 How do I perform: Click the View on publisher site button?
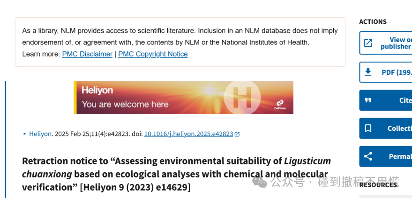(x=385, y=43)
